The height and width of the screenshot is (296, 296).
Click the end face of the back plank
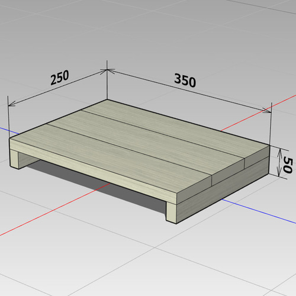[x=257, y=157]
